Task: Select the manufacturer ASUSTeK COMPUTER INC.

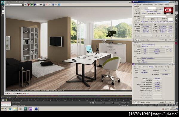Action: click(157, 45)
